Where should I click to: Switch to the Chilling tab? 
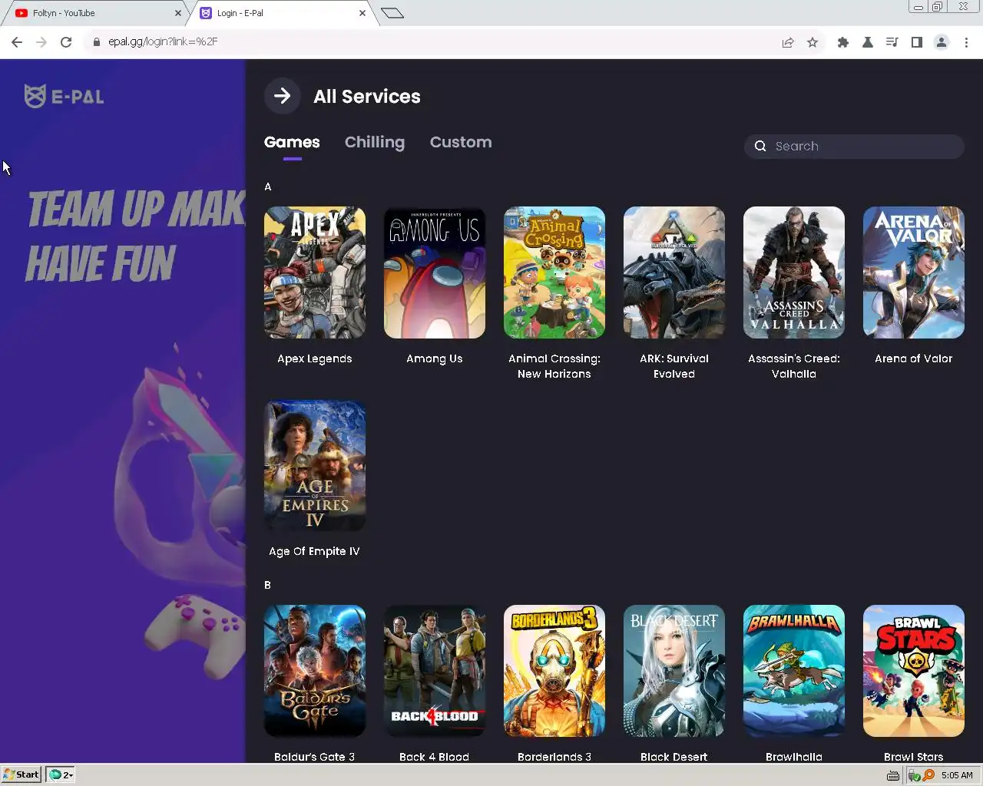375,142
